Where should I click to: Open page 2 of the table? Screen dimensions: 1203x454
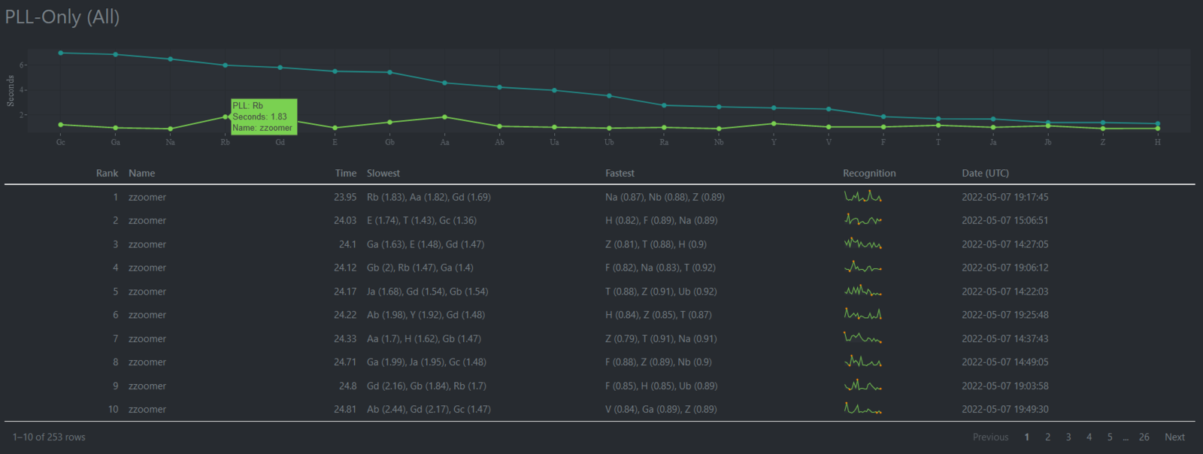(x=1047, y=437)
